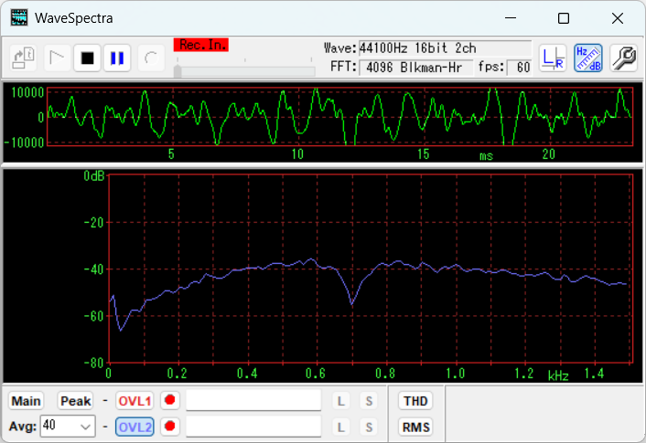Click the Wave format field 44100Hz 16bit 2ch
Image resolution: width=646 pixels, height=443 pixels.
(445, 48)
